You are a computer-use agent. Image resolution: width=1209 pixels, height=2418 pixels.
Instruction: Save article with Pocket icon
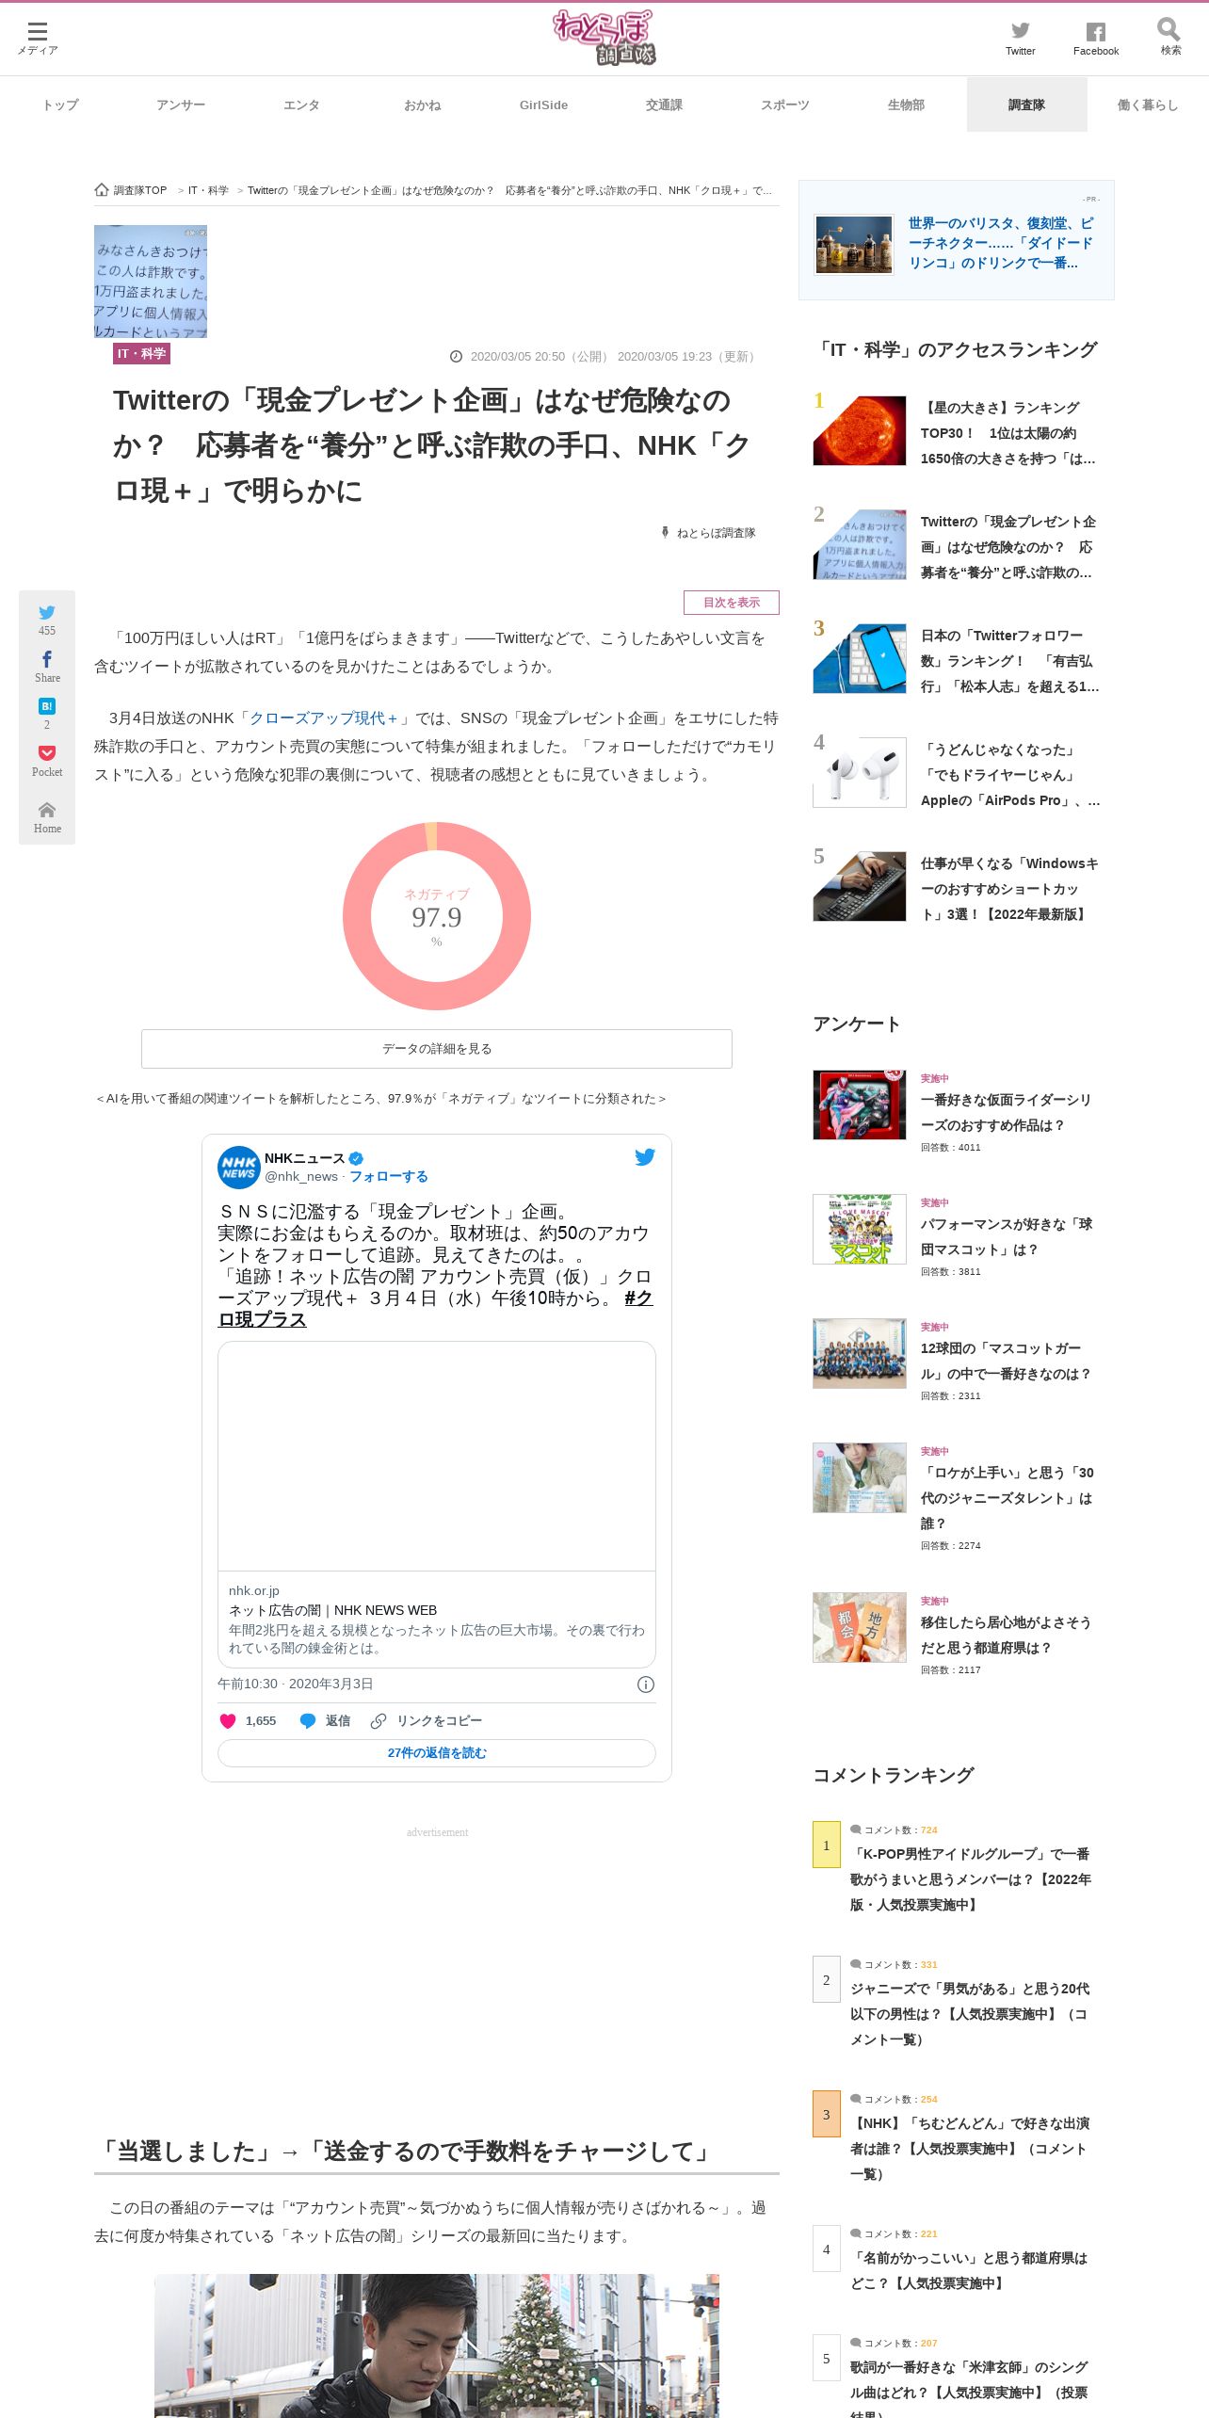47,753
